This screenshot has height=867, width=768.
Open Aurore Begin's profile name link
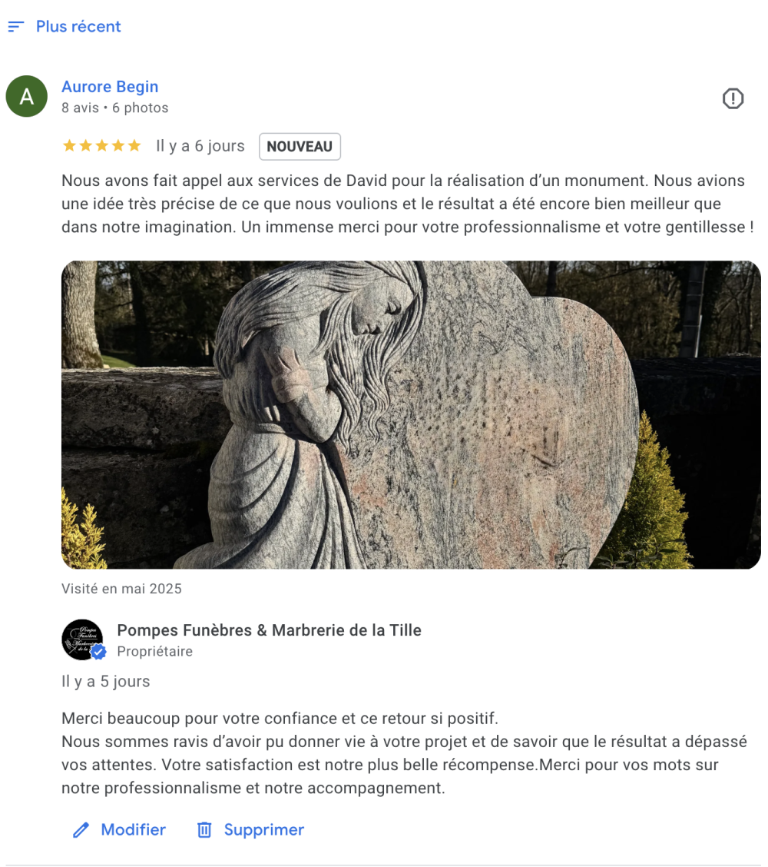coord(110,87)
